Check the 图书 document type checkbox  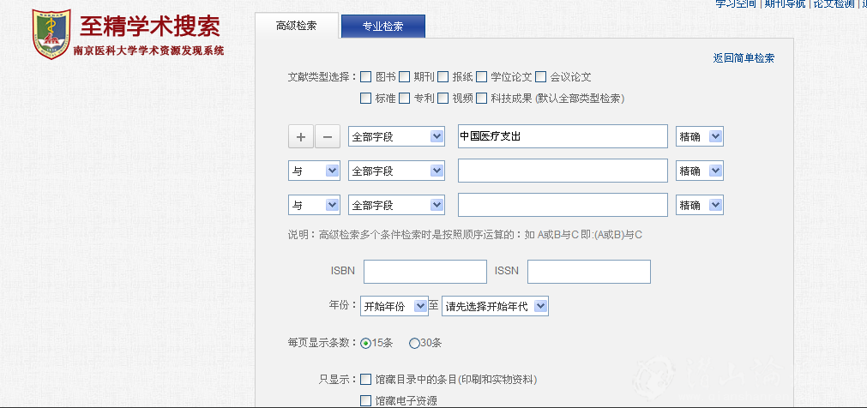(x=366, y=77)
